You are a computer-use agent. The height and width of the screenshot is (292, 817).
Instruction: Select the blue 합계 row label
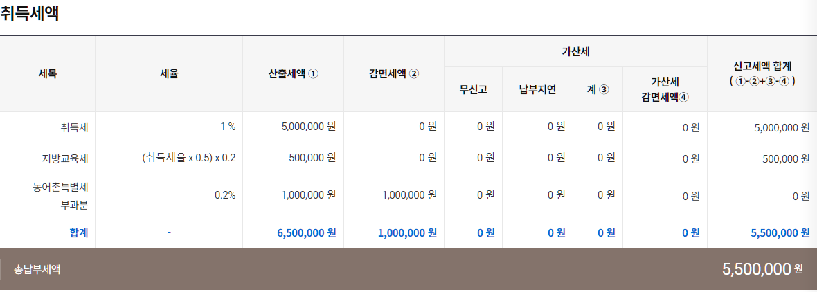pyautogui.click(x=79, y=232)
